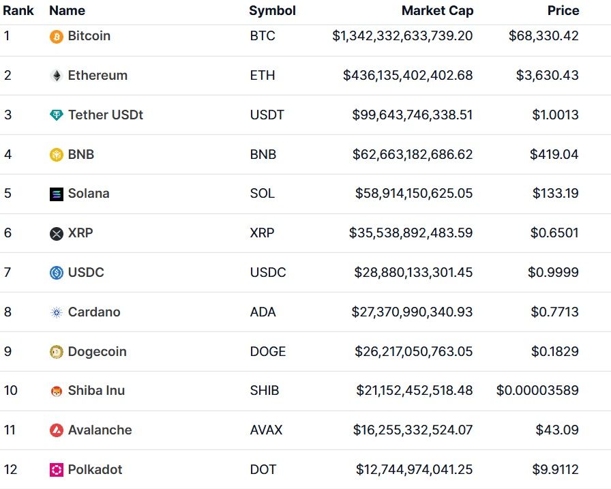Click the Bitcoin coin icon
This screenshot has height=489, width=611.
pyautogui.click(x=57, y=36)
